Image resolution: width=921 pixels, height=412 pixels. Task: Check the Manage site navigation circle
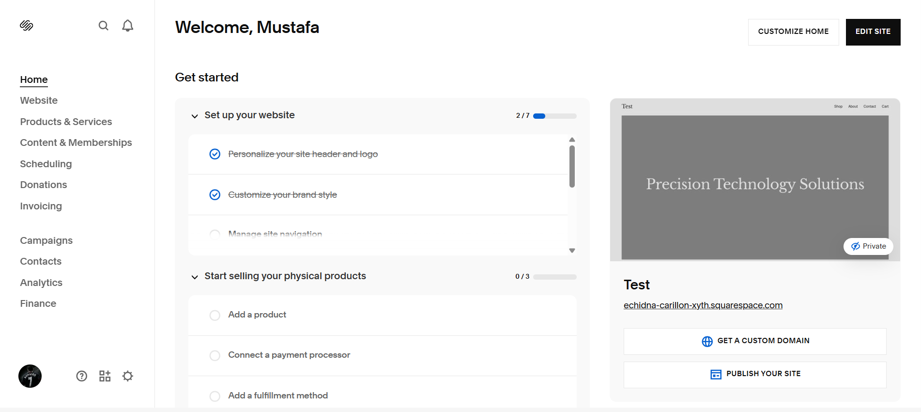215,235
